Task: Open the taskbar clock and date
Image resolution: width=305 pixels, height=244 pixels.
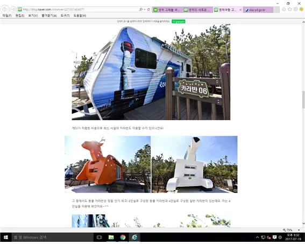Action: pyautogui.click(x=293, y=237)
